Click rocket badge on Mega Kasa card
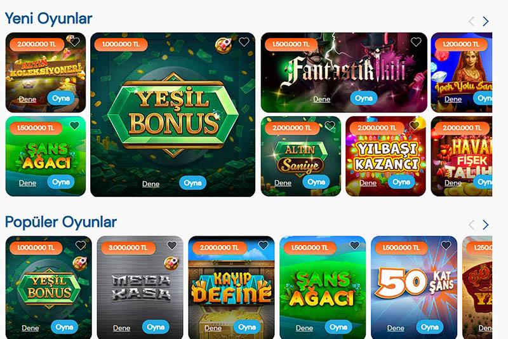508x339 pixels. pyautogui.click(x=171, y=263)
